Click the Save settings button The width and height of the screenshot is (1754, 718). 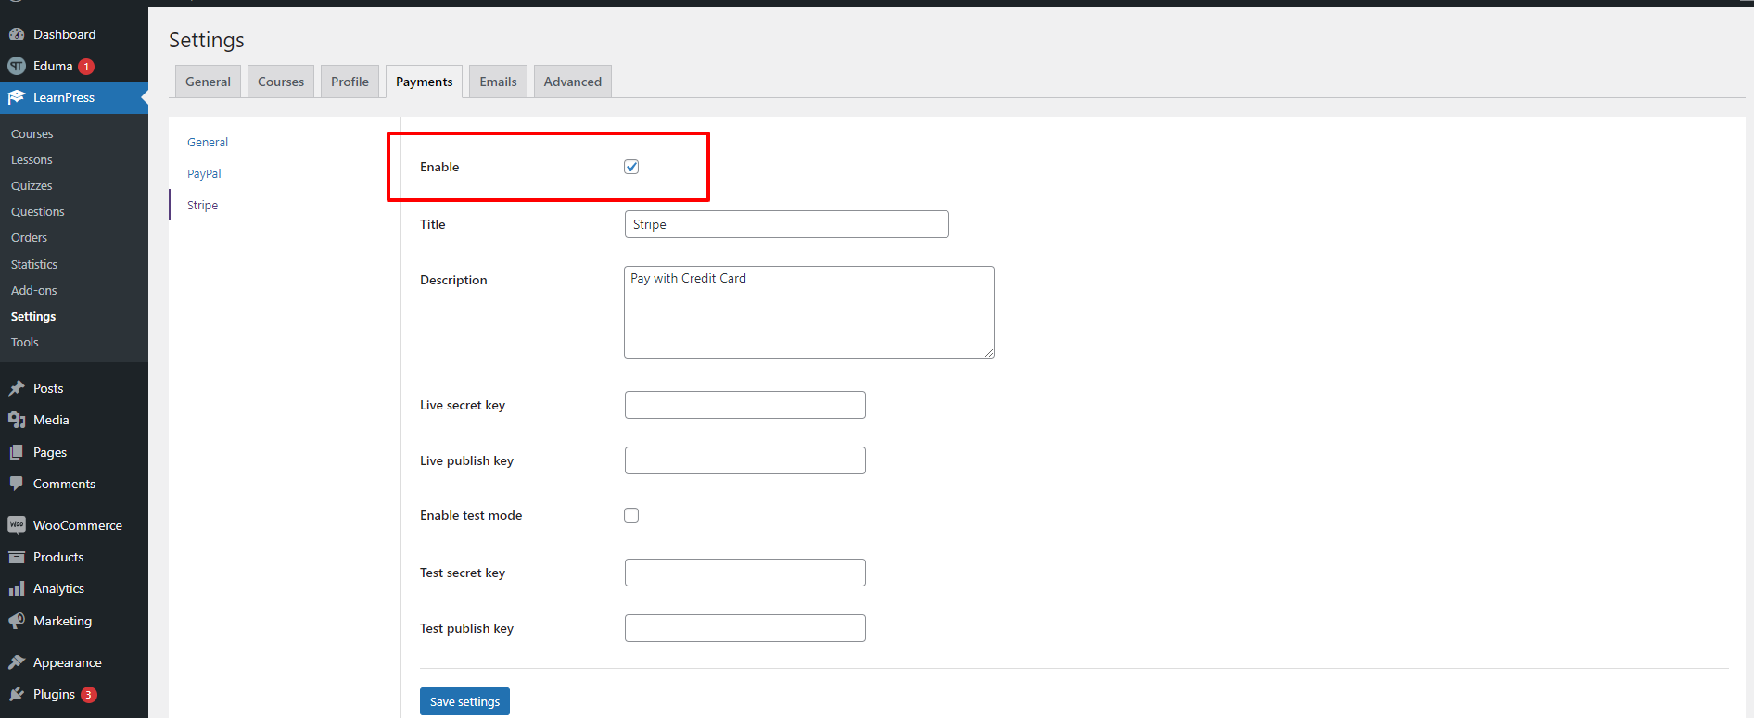tap(464, 701)
